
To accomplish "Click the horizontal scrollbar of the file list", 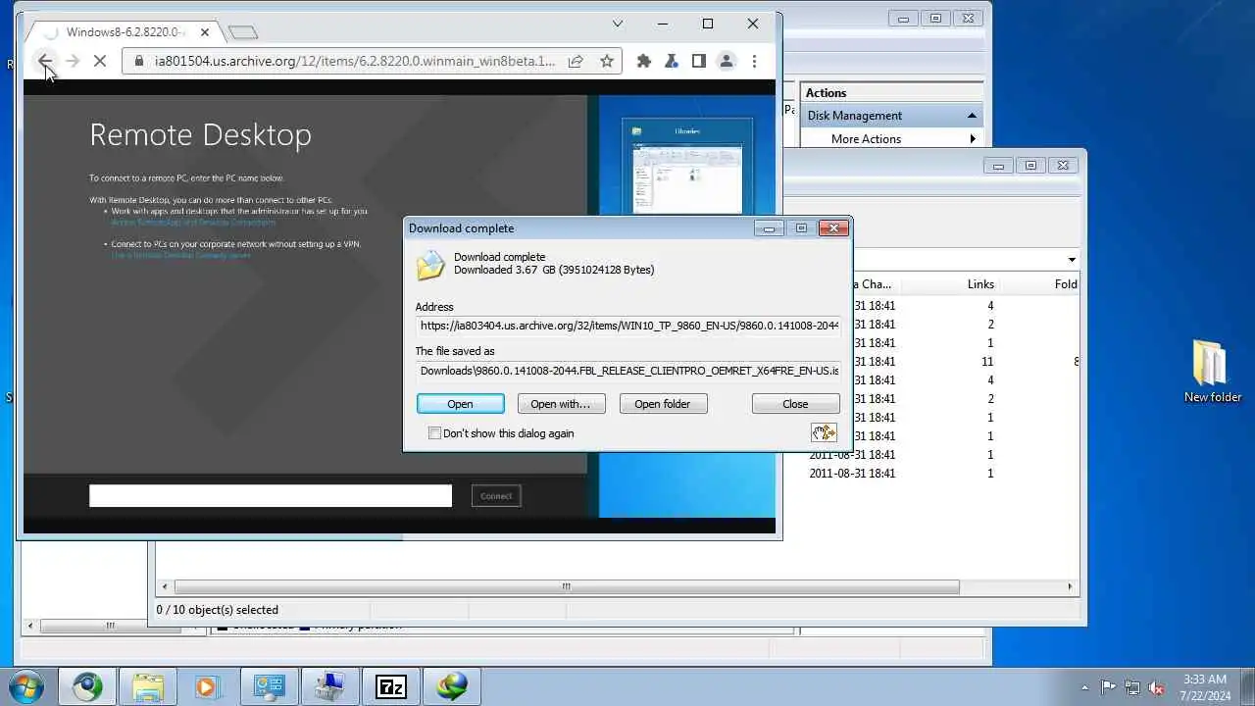I will pos(566,586).
